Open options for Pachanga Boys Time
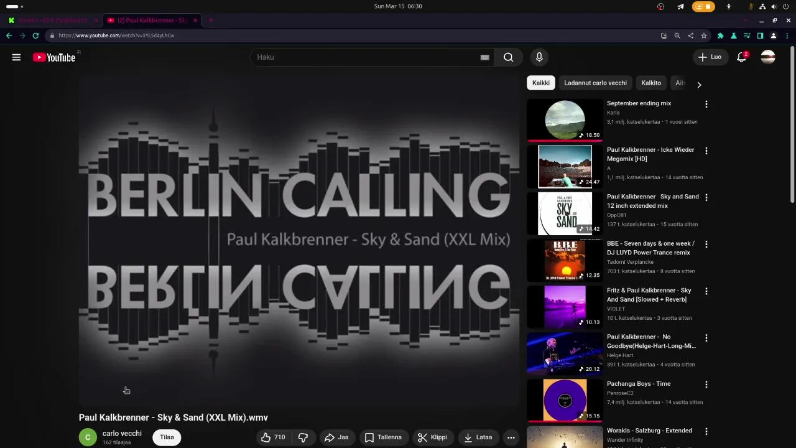This screenshot has height=448, width=796. click(x=706, y=385)
